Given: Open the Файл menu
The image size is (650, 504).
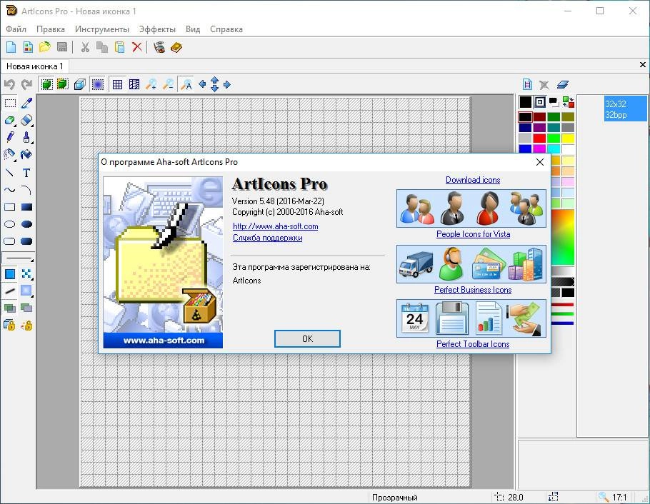Looking at the screenshot, I should pos(16,29).
